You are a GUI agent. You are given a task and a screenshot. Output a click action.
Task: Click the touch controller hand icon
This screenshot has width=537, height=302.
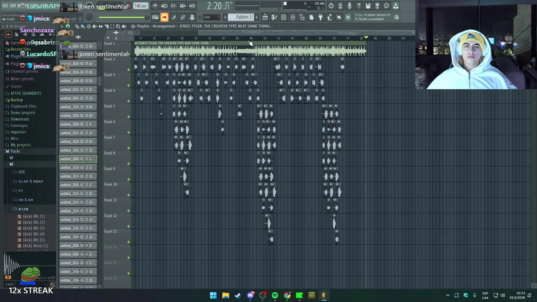point(339,17)
